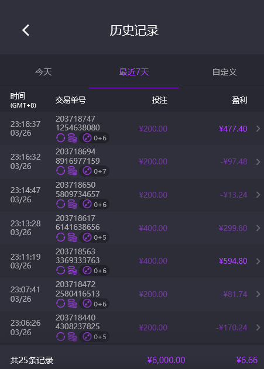Select the 最近7天 tab
Viewport: 264px width, 369px height.
click(134, 72)
